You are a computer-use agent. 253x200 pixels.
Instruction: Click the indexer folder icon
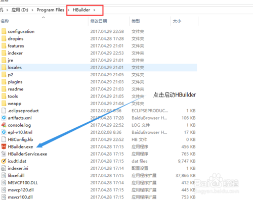(x=4, y=53)
